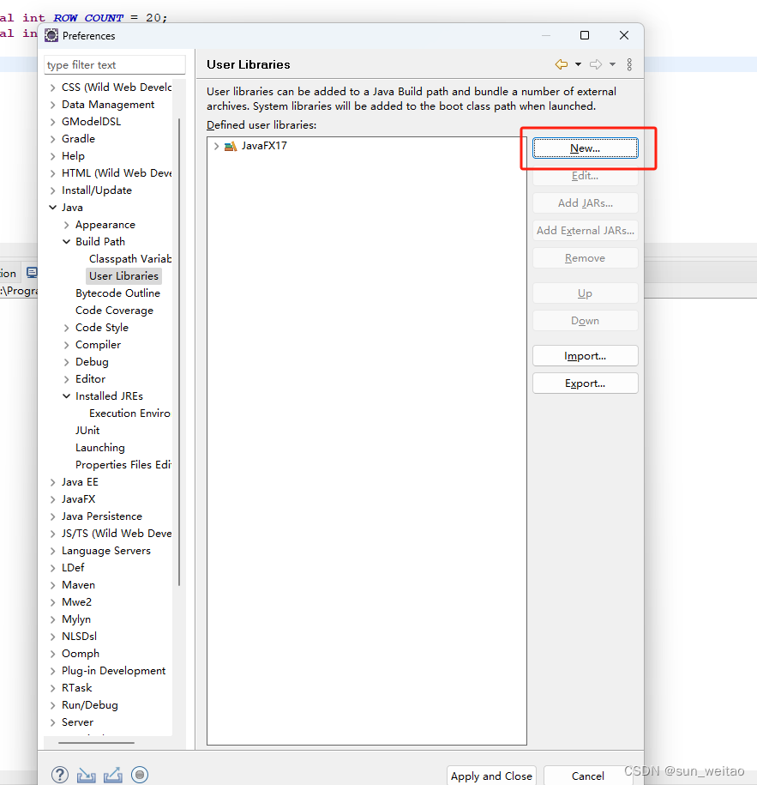Collapse the Build Path tree node
This screenshot has width=757, height=785.
coord(66,241)
